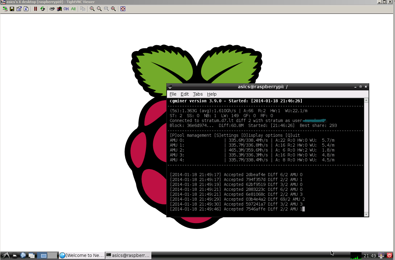Open the LXDE start menu icon
Viewport: 395px width, 260px height.
pyautogui.click(x=5, y=255)
